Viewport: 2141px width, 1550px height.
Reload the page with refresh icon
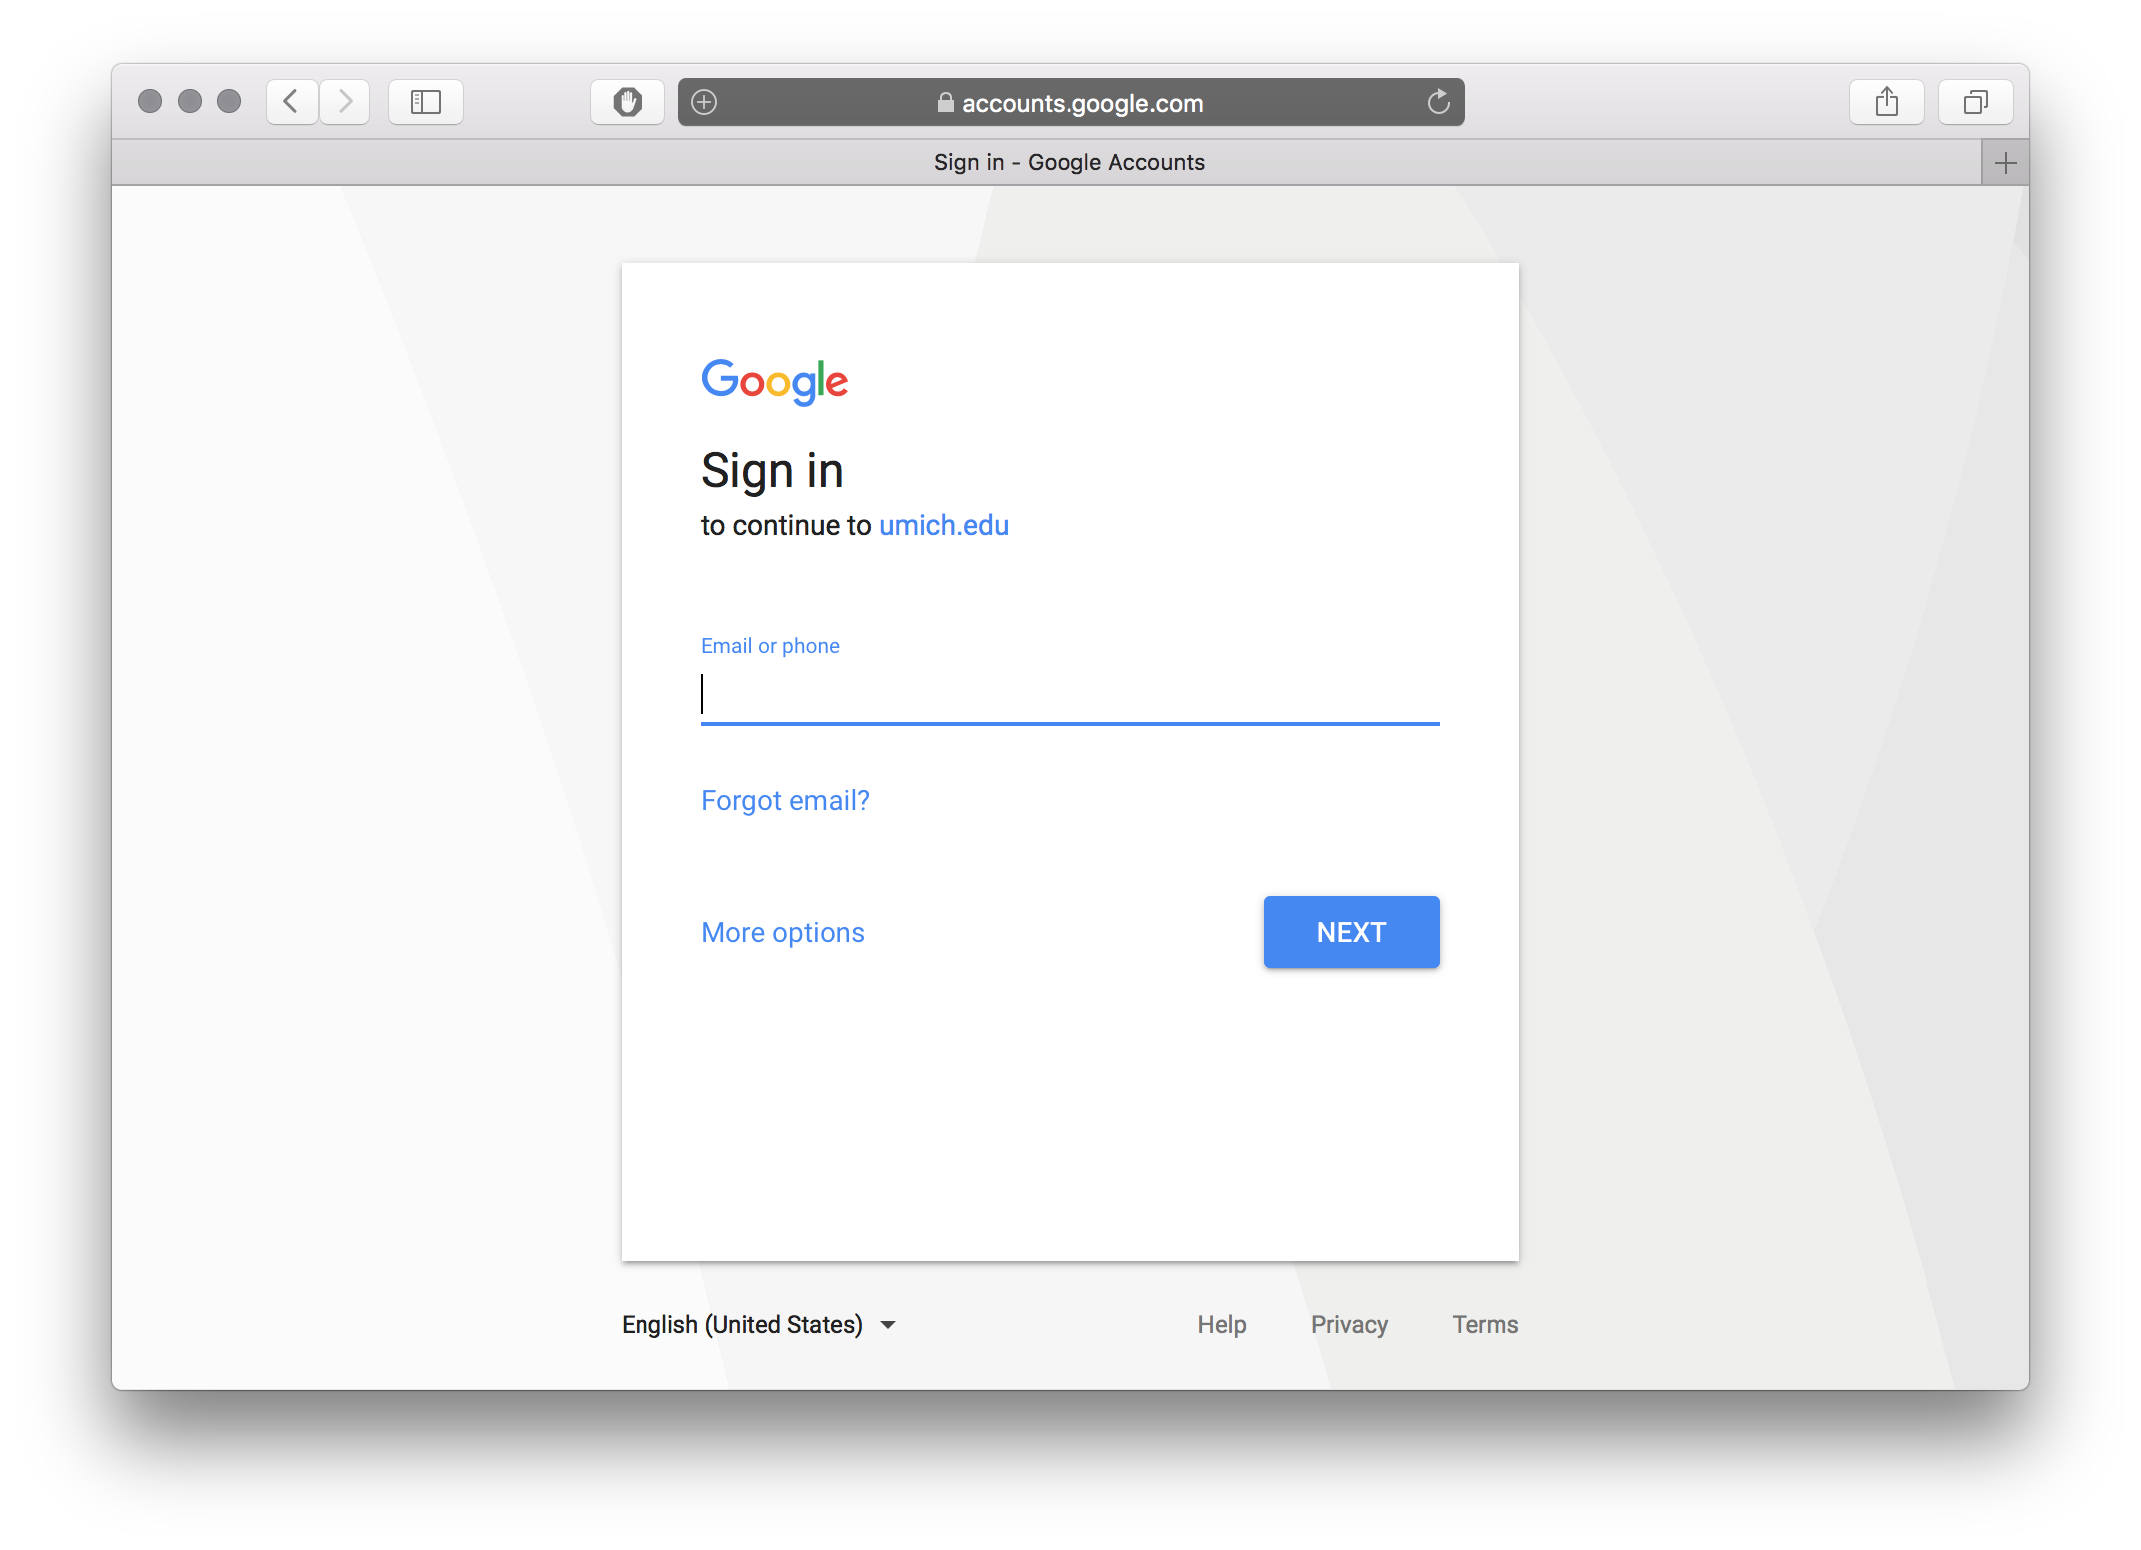(x=1438, y=102)
